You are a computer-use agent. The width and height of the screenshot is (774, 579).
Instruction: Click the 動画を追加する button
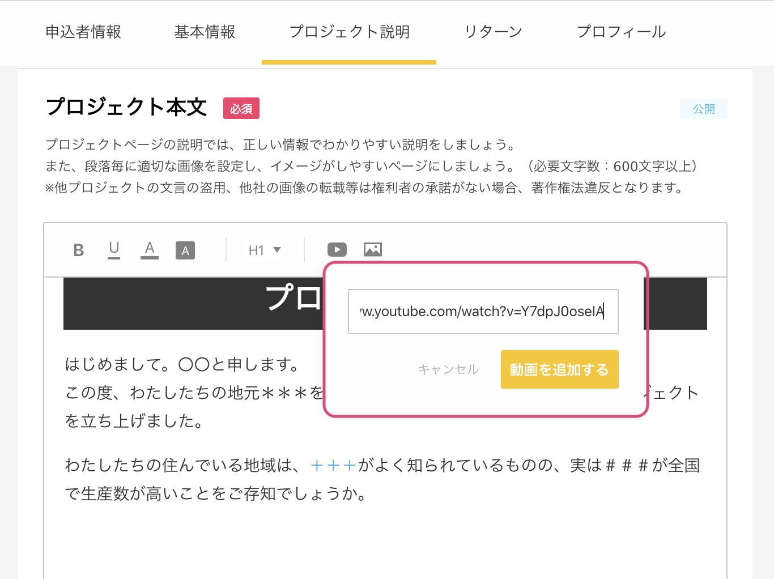click(559, 369)
